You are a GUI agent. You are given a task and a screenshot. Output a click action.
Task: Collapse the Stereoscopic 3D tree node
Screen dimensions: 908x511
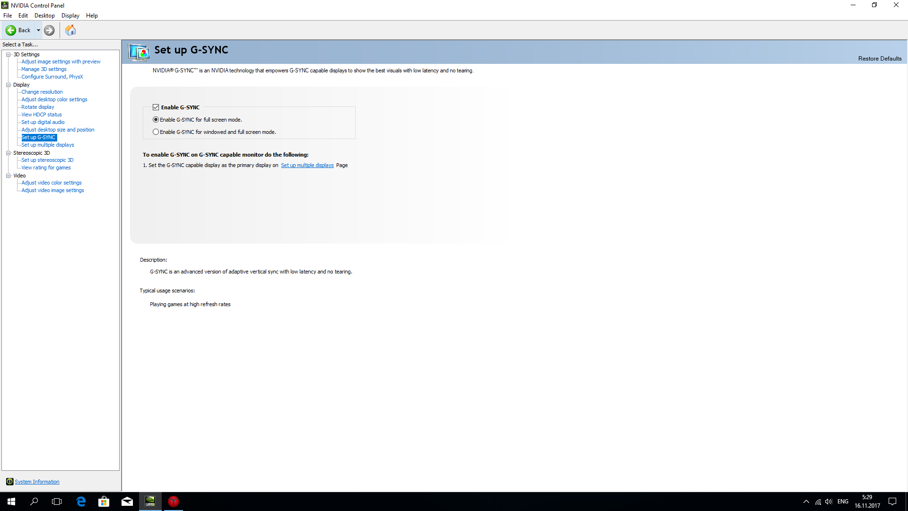click(x=8, y=153)
